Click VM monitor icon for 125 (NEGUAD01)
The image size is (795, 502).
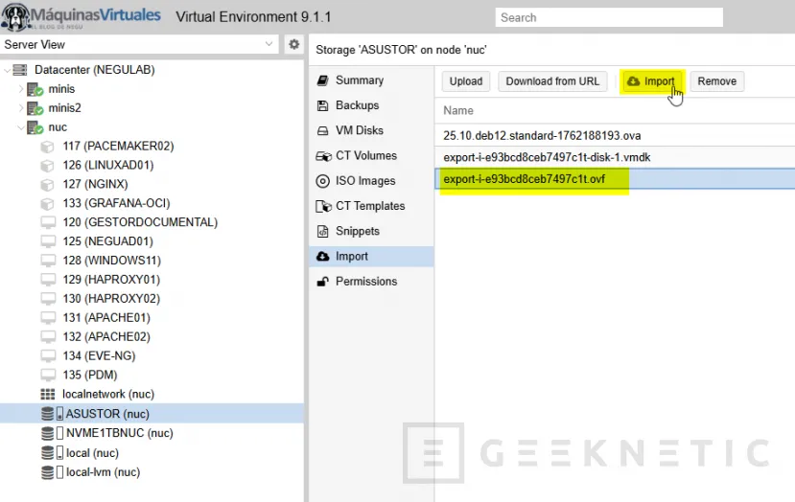[48, 241]
